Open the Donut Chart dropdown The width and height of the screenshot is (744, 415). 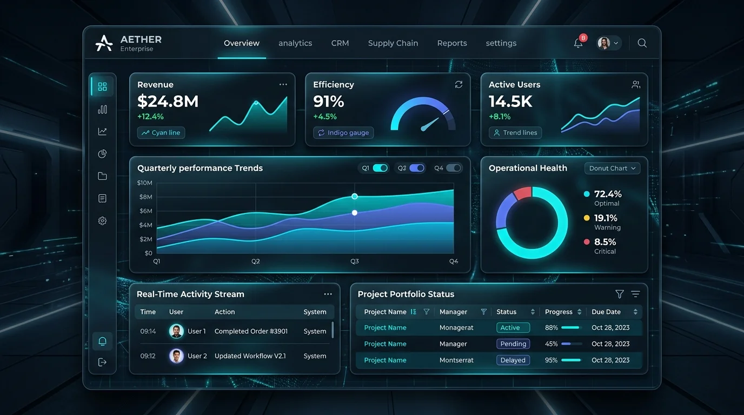(612, 168)
